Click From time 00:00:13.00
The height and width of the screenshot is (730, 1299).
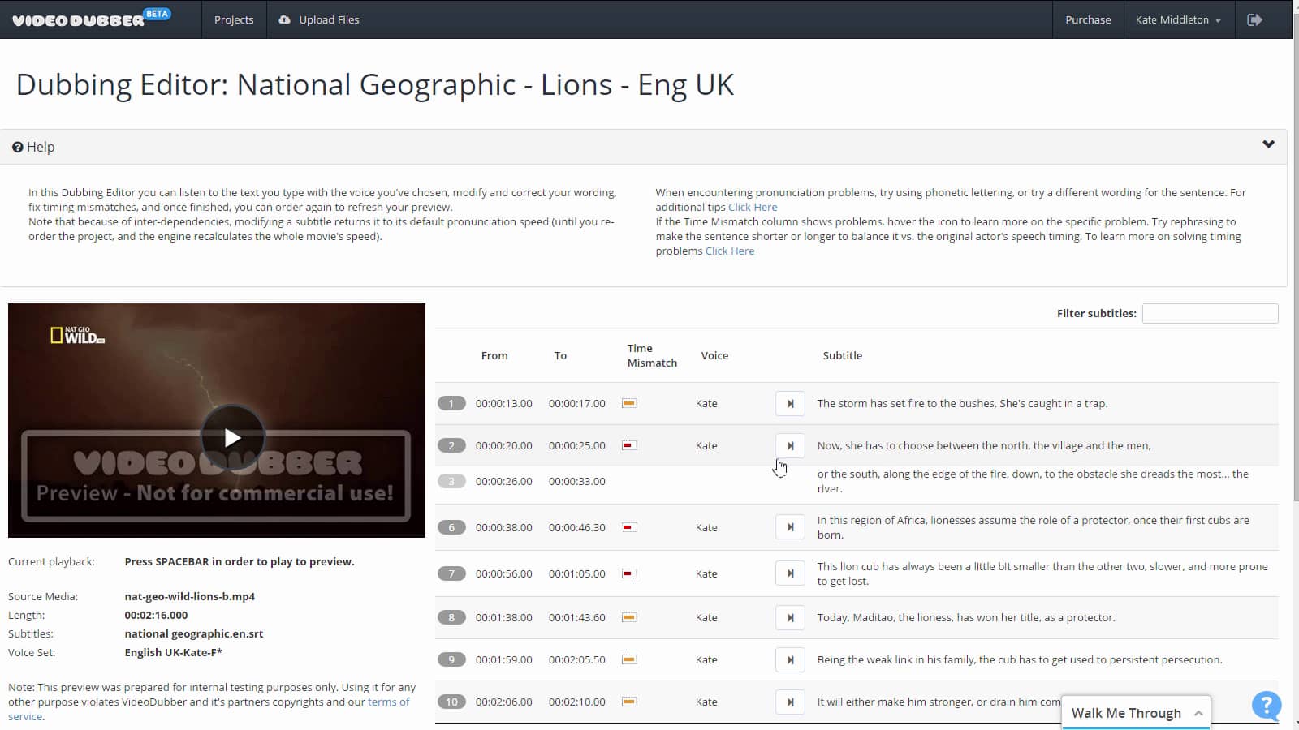click(504, 403)
